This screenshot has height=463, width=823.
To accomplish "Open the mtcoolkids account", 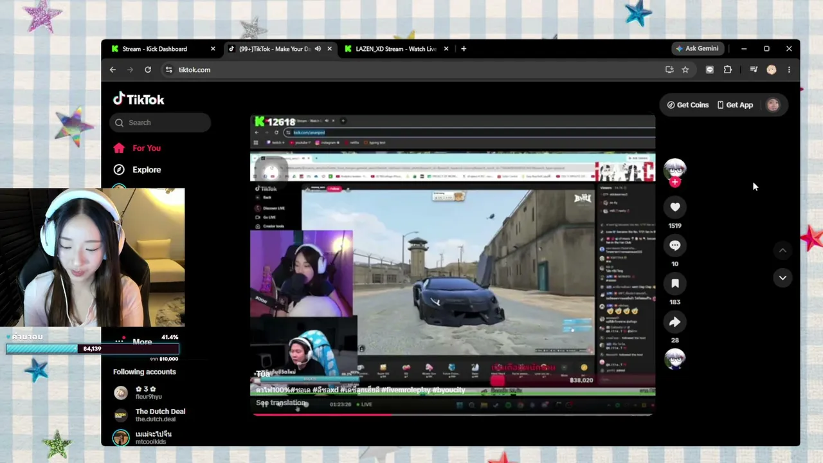I will [143, 438].
